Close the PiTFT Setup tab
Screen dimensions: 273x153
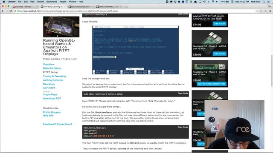pyautogui.click(x=65, y=7)
